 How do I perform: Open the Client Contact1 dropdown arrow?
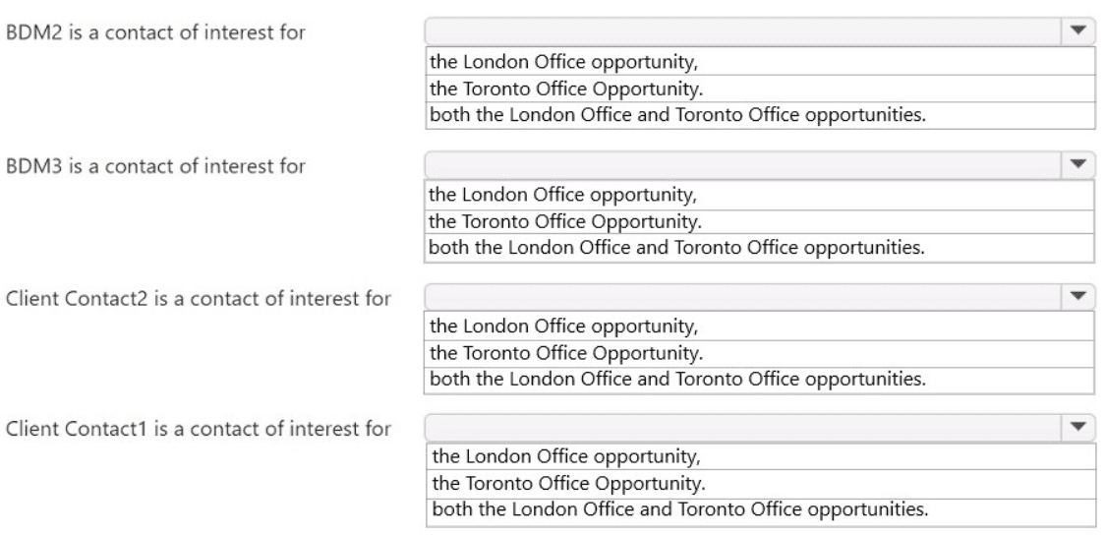(1077, 427)
